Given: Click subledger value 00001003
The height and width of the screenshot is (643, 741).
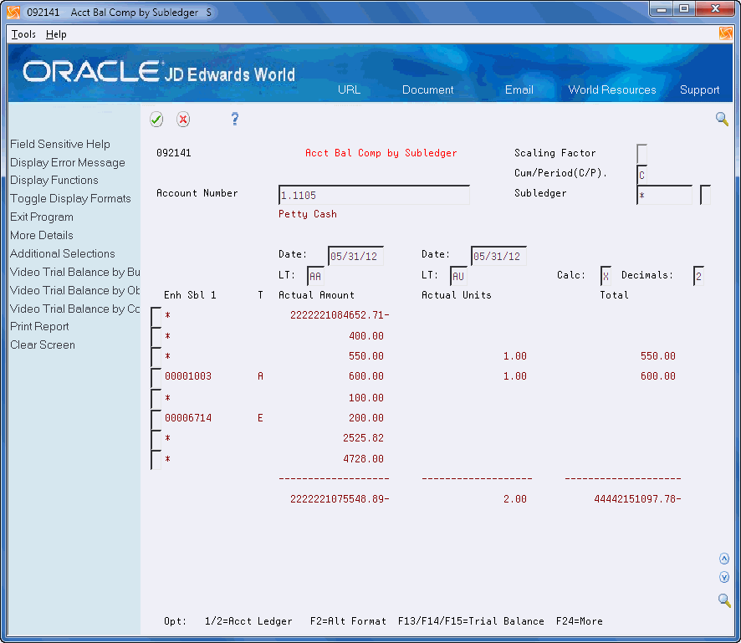Looking at the screenshot, I should tap(188, 376).
